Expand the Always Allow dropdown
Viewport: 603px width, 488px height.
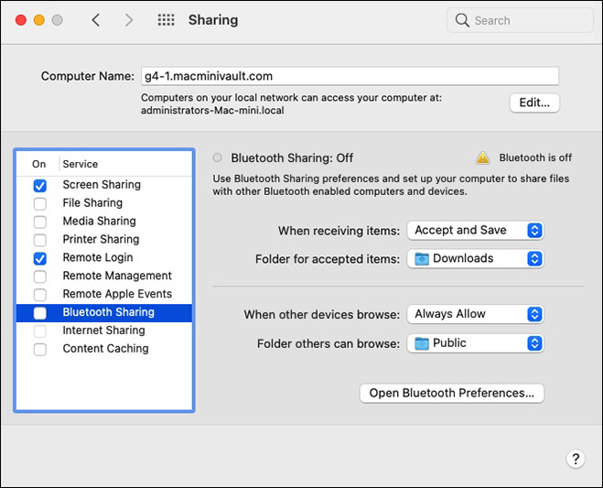point(475,314)
